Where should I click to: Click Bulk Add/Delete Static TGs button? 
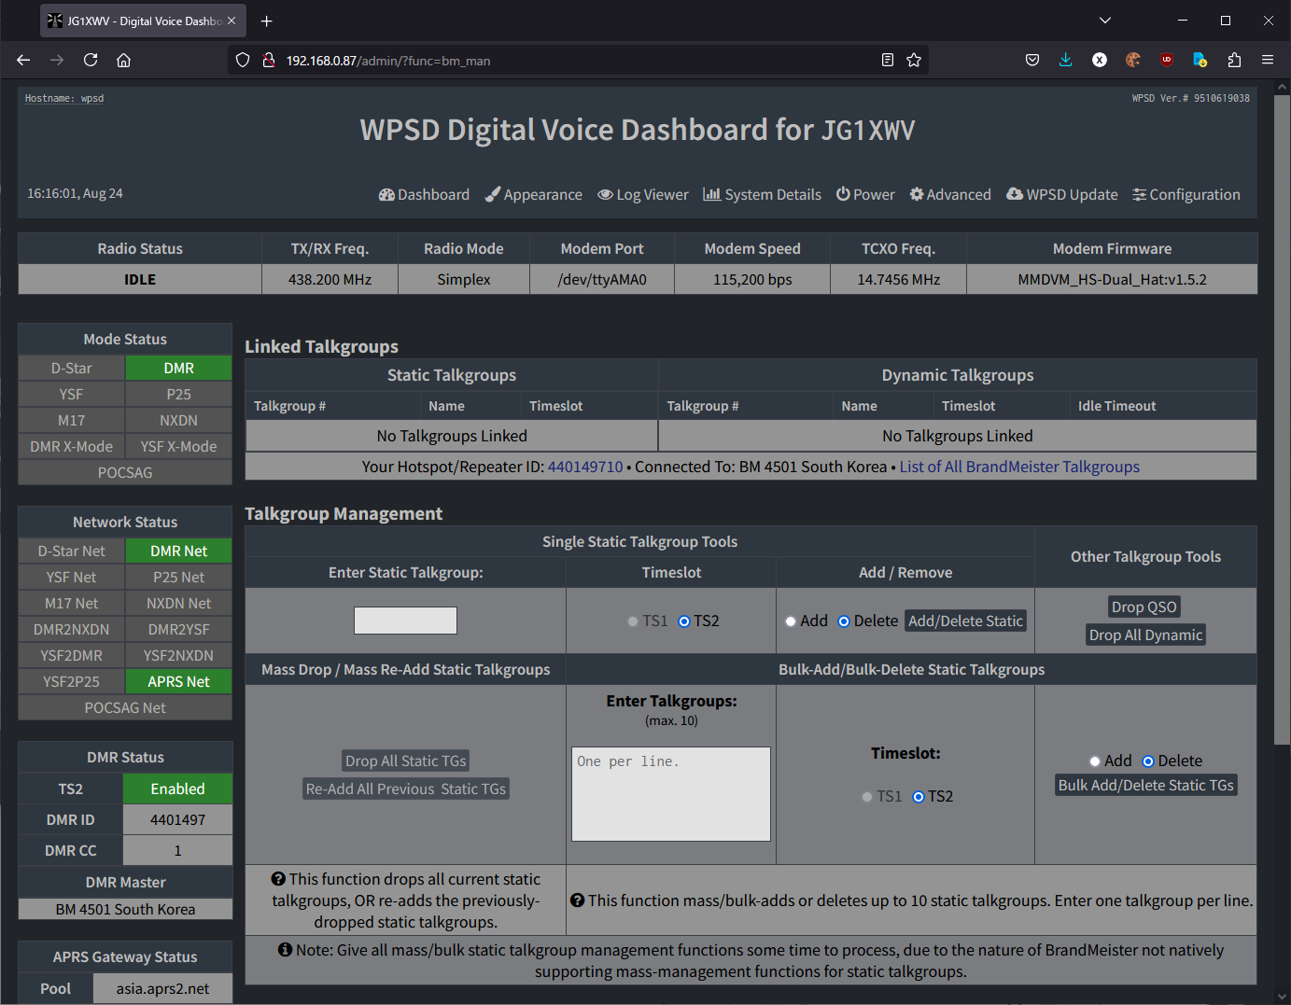pos(1145,785)
